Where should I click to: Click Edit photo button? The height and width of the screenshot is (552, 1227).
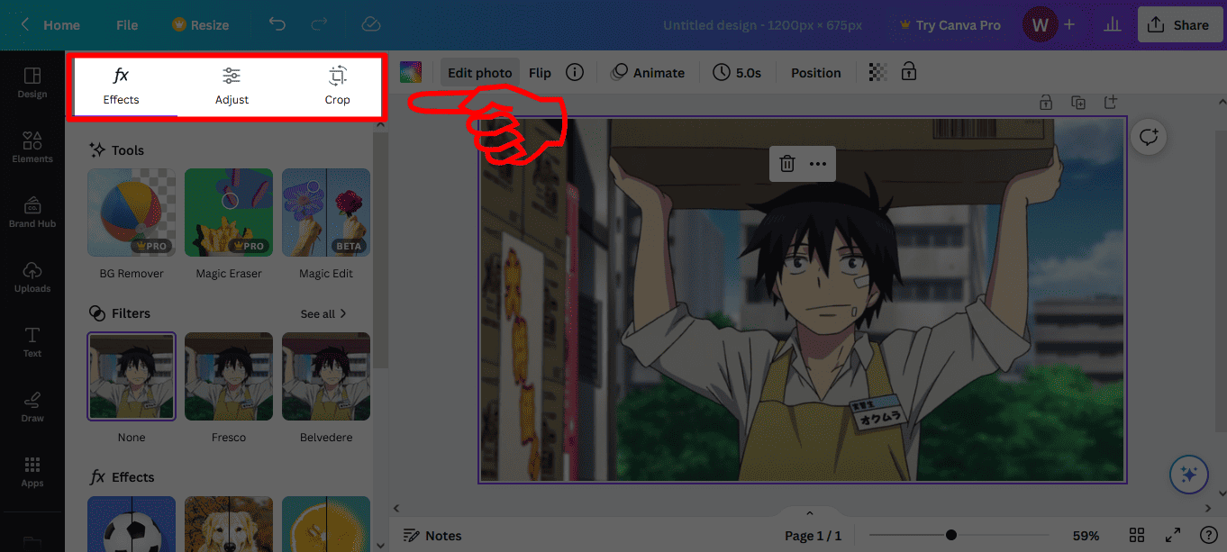click(480, 73)
